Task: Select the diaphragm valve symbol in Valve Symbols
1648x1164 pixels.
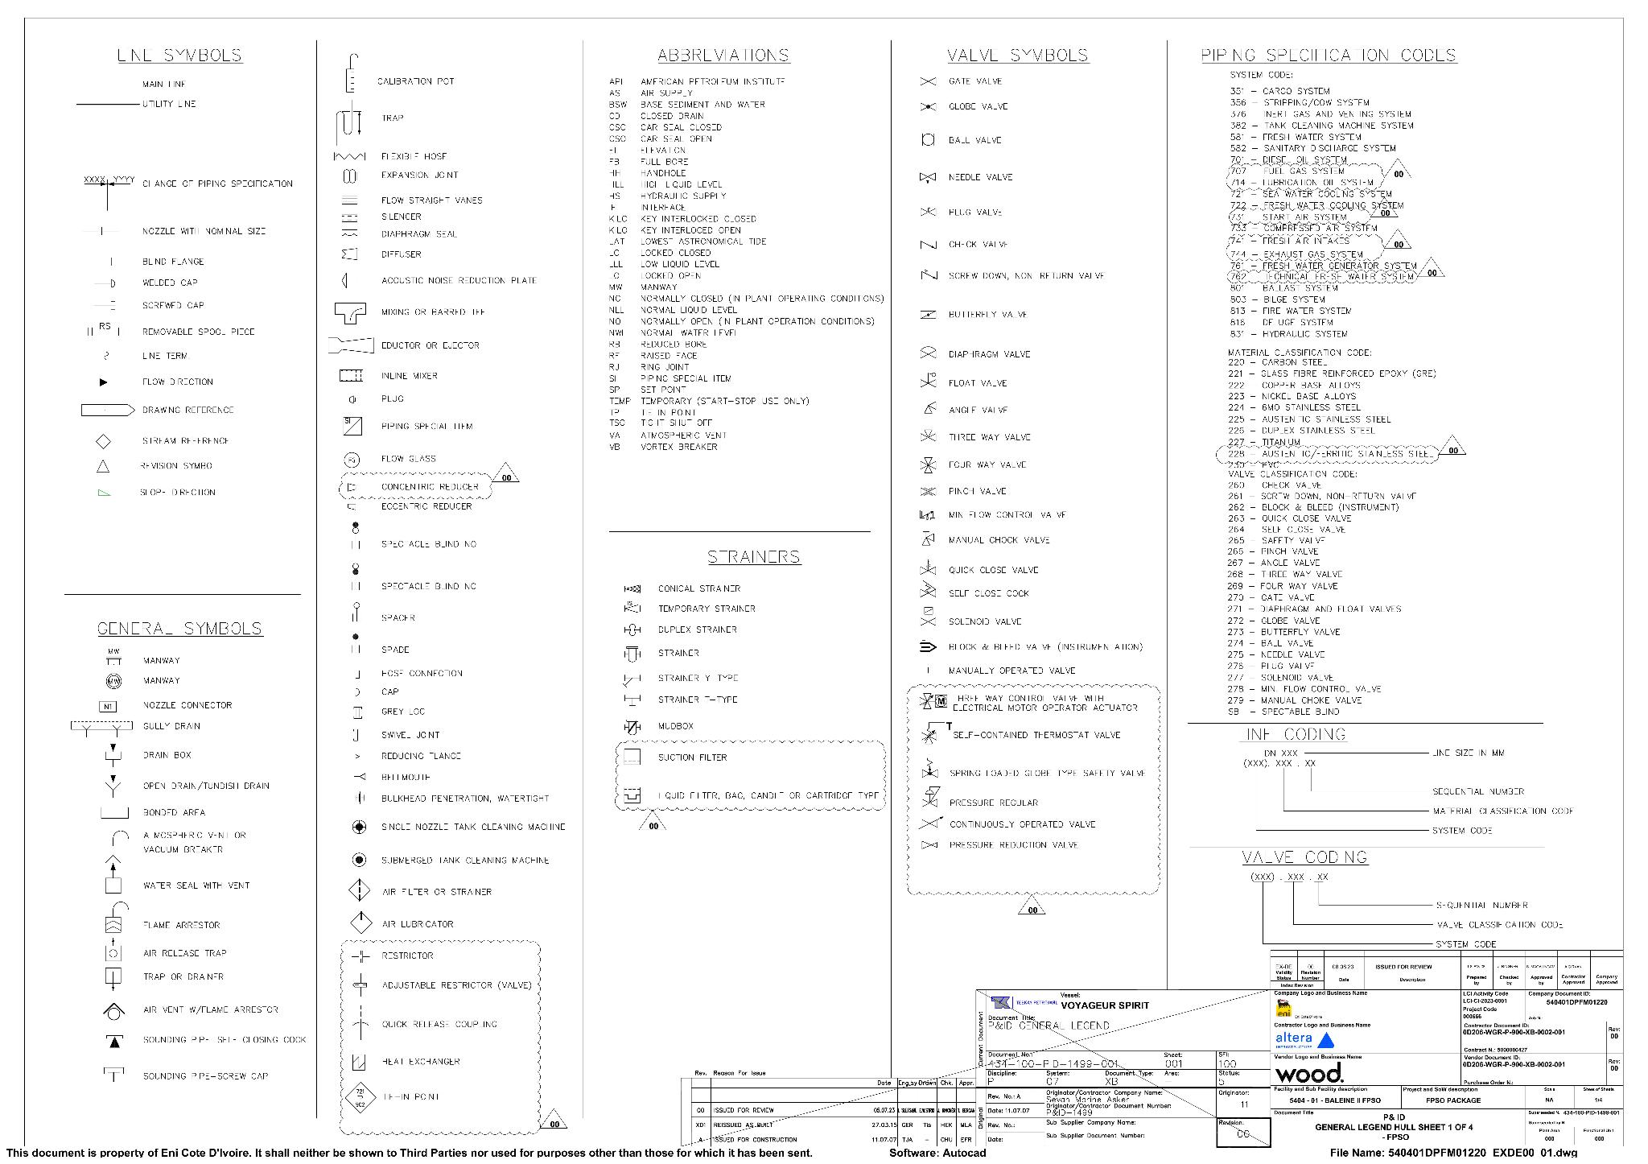Action: click(x=928, y=353)
